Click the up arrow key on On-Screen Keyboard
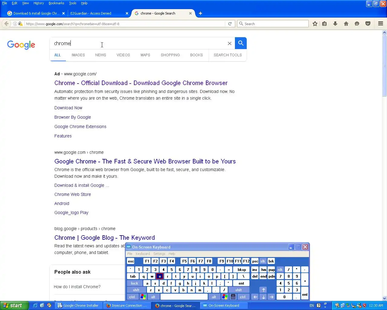387x310 pixels. click(263, 290)
